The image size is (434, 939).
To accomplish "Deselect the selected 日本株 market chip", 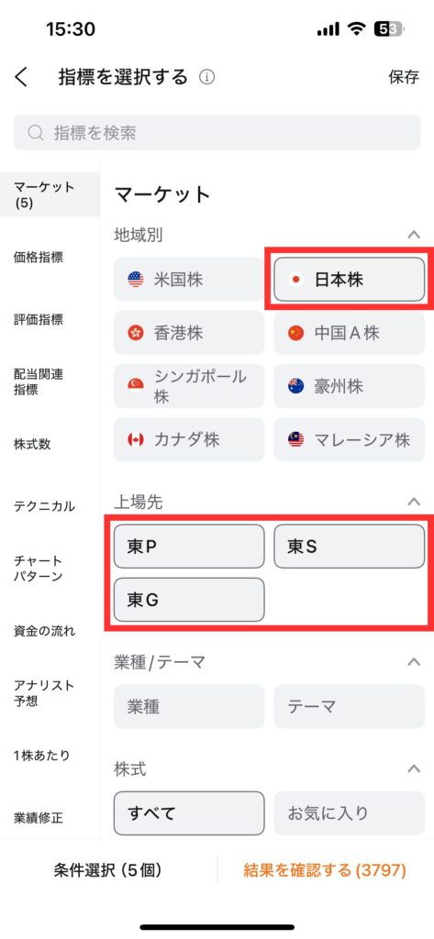I will (349, 279).
